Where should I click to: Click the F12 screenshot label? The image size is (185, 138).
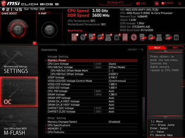click(x=143, y=4)
